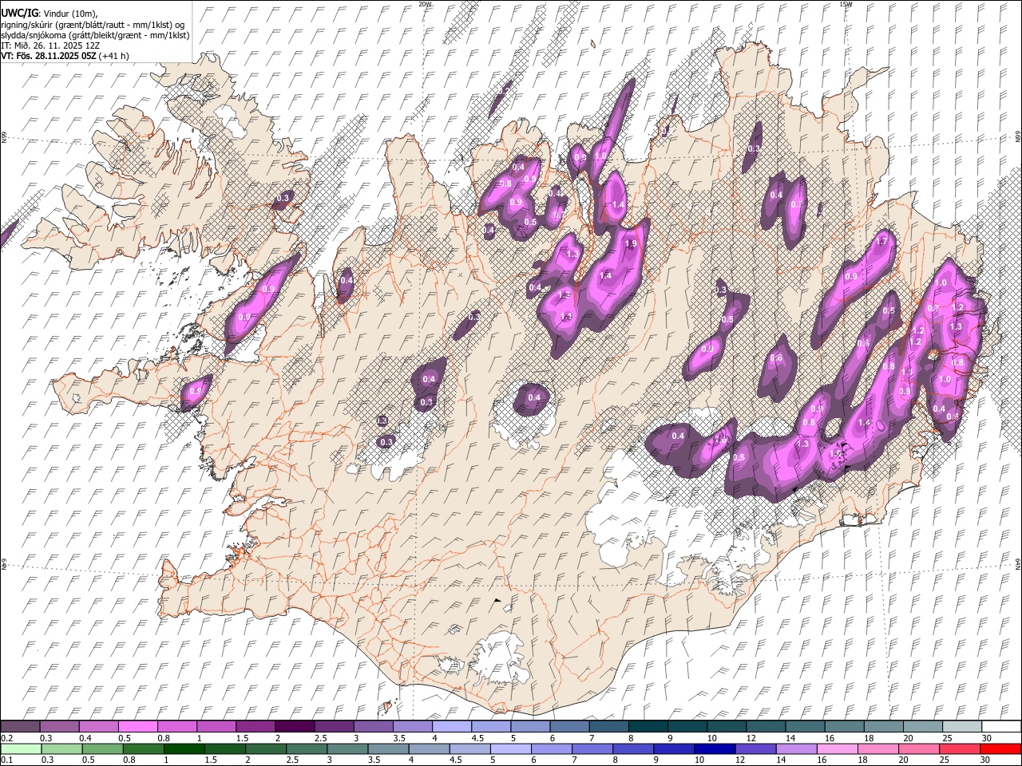
Task: Pick the rain legend swatch between 0.5 and 0.8
Action: click(x=102, y=748)
